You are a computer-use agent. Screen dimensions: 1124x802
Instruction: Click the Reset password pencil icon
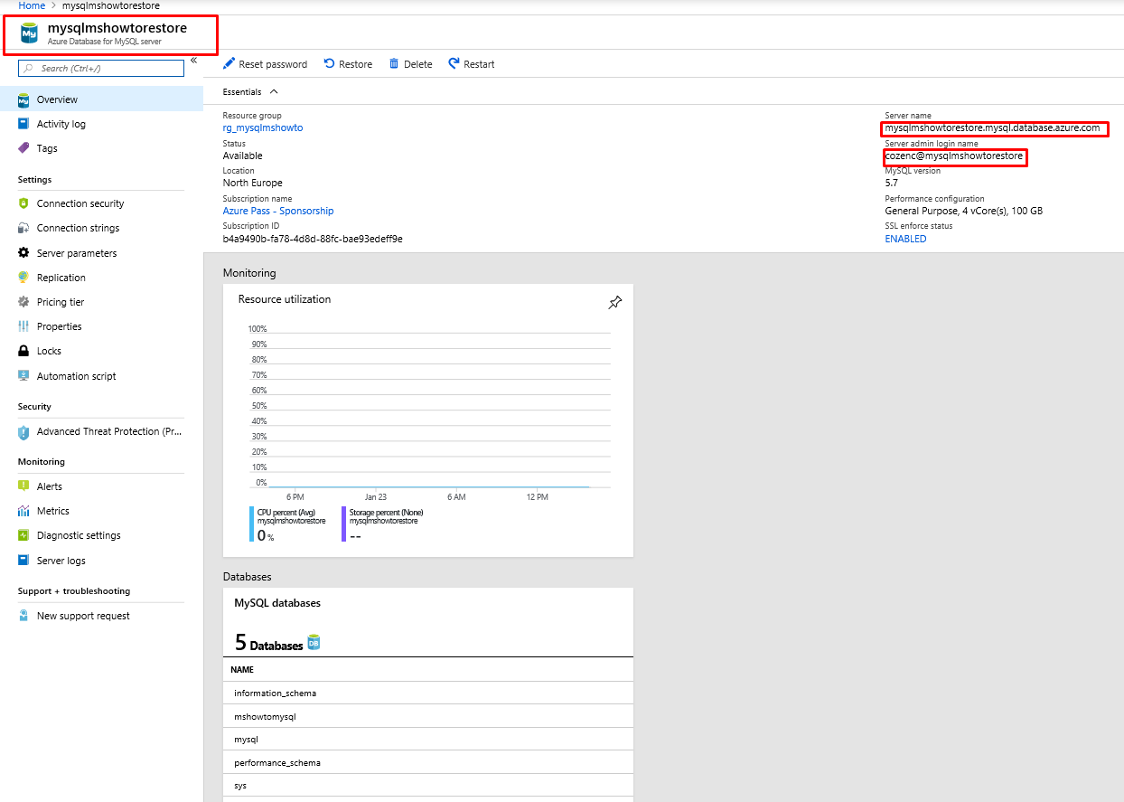[229, 64]
